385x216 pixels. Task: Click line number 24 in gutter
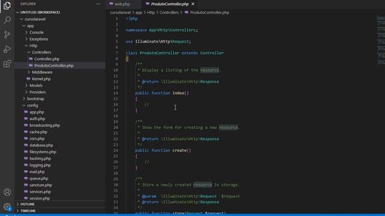(115, 151)
